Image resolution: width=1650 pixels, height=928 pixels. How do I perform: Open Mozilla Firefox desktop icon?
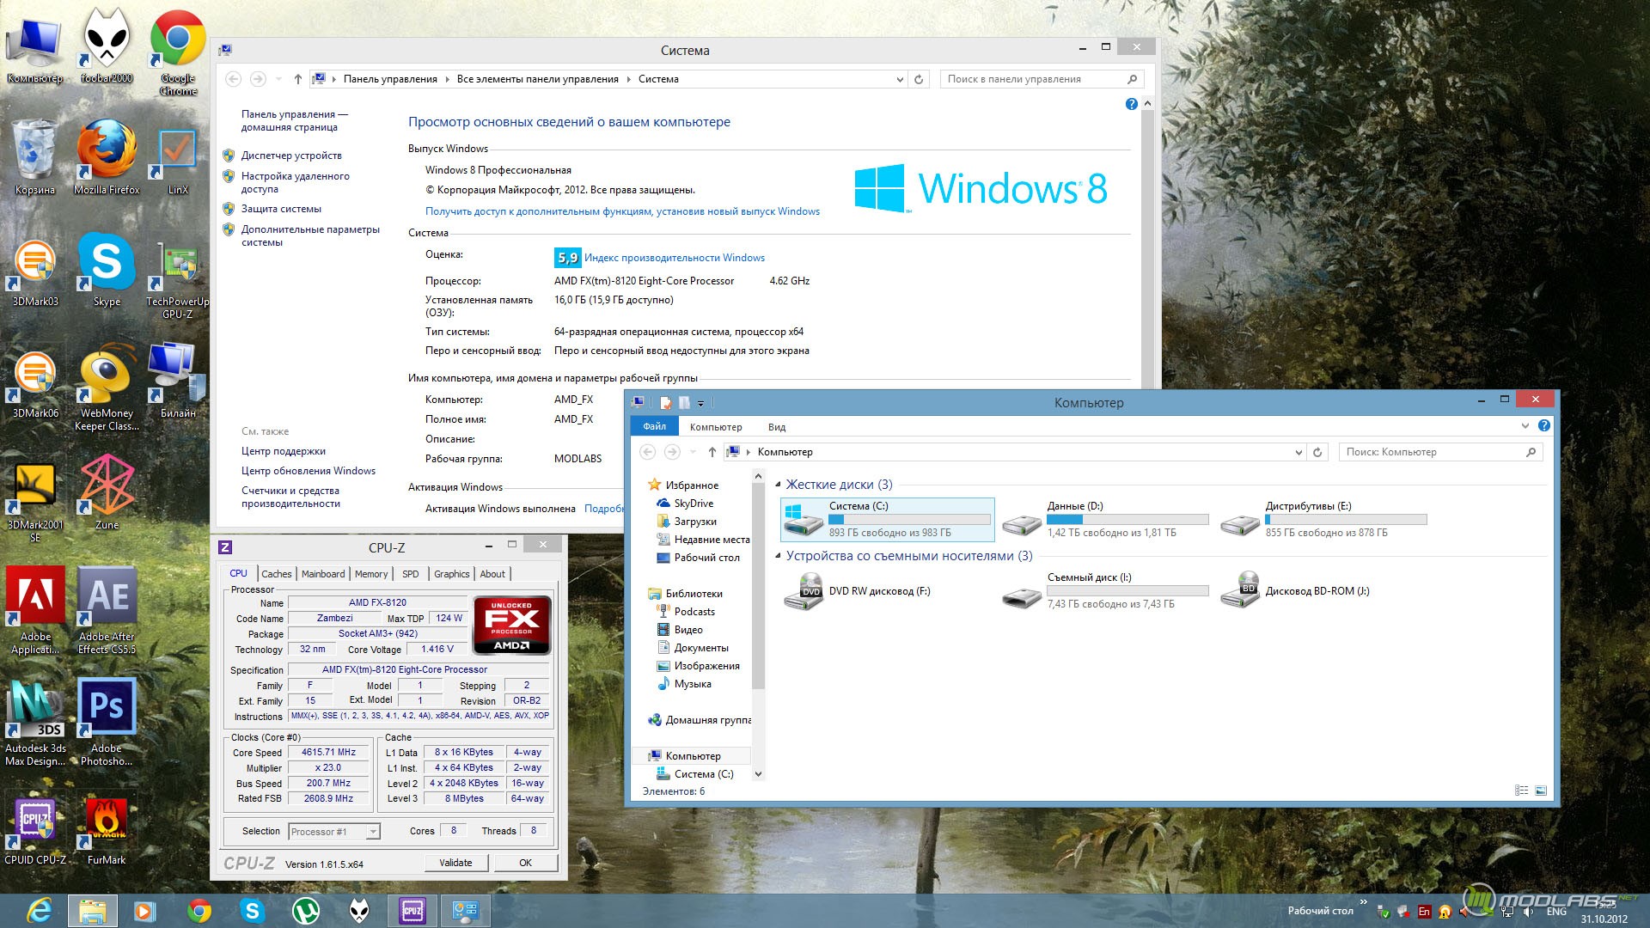click(x=107, y=158)
